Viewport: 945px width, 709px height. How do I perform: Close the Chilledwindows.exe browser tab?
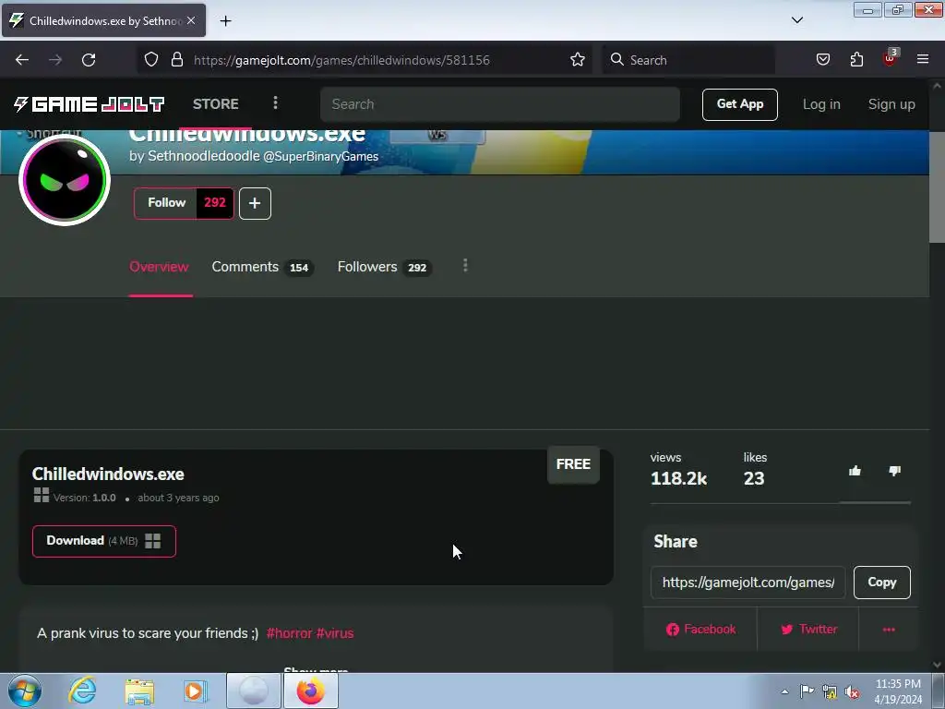pos(191,20)
